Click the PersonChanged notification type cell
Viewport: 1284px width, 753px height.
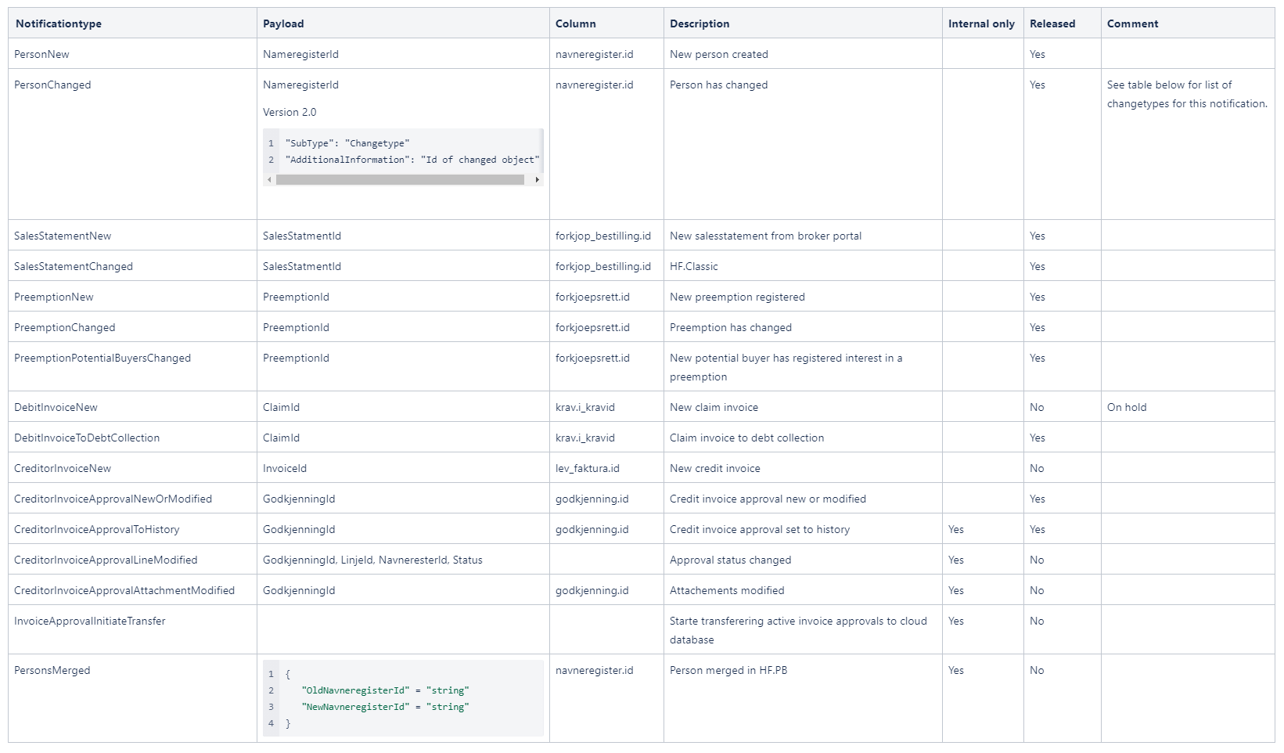click(x=52, y=85)
